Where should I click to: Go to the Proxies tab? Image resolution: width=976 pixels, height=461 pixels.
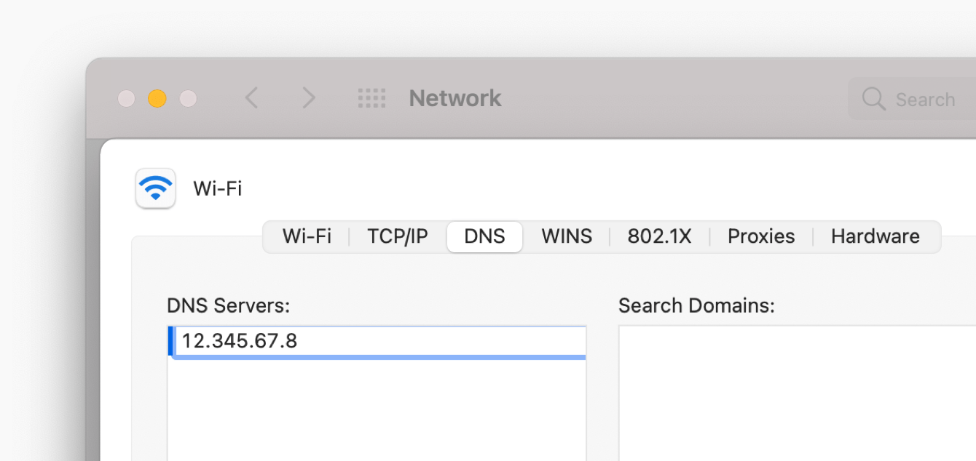761,236
